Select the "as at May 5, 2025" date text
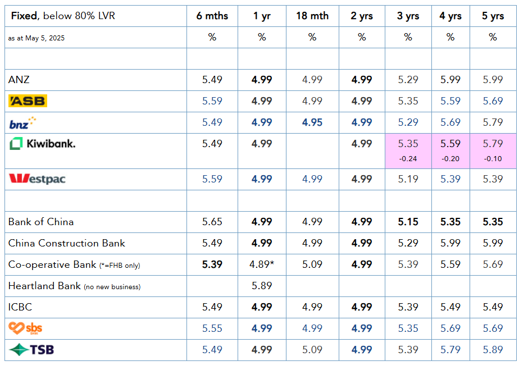 click(37, 38)
